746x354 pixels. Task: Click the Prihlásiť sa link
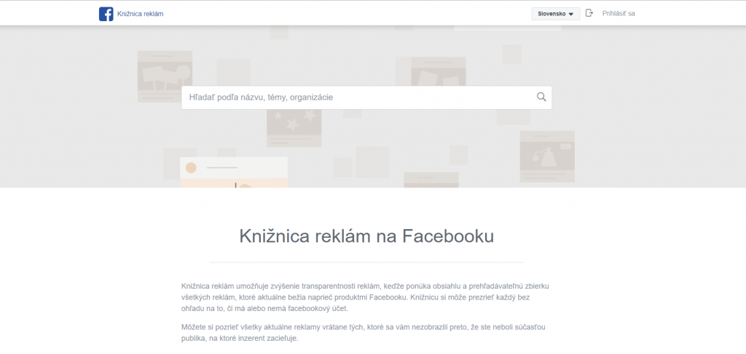(619, 13)
